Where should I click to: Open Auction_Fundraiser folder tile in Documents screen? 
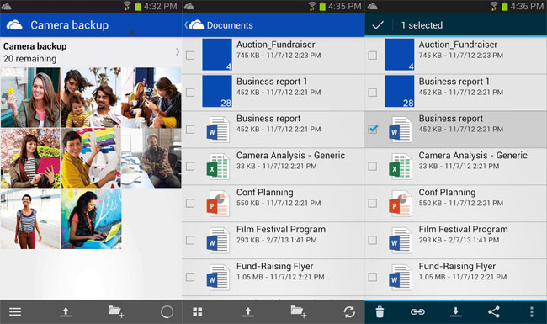click(217, 55)
